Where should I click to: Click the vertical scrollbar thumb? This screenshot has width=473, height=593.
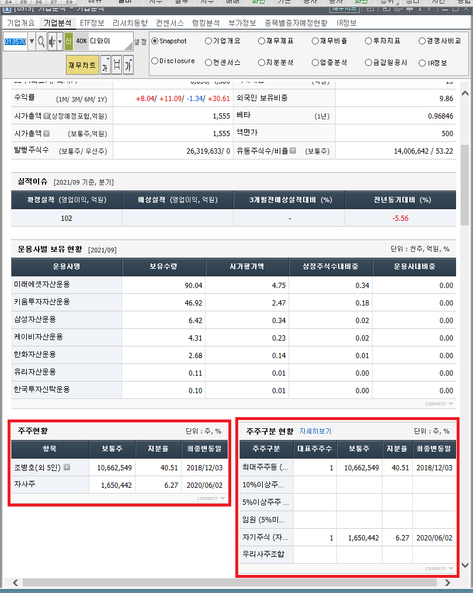(465, 185)
